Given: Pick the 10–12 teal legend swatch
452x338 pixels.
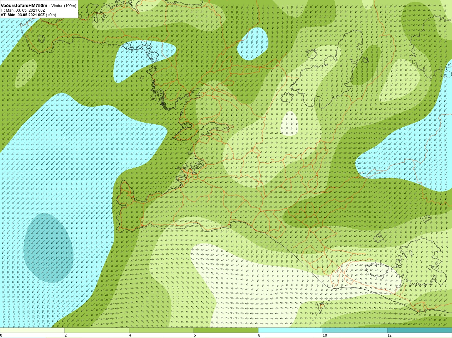Looking at the screenshot, I should (355, 330).
